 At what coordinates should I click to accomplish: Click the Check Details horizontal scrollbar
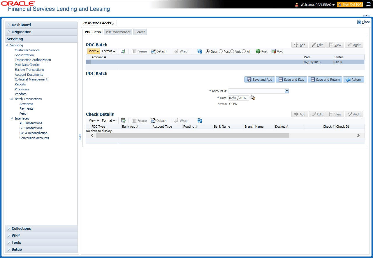(225, 136)
